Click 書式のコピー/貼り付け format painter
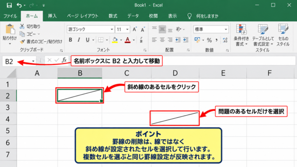 (41, 41)
